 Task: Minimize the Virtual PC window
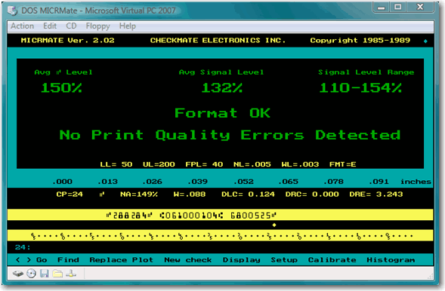(x=382, y=7)
